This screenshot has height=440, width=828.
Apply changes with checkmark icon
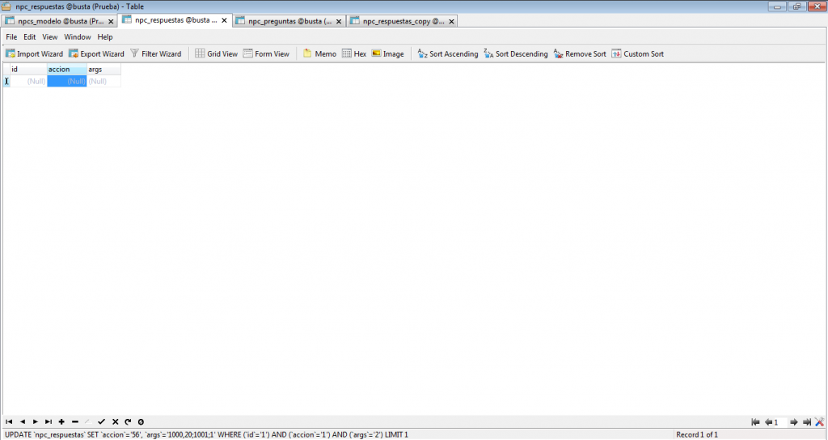tap(101, 421)
